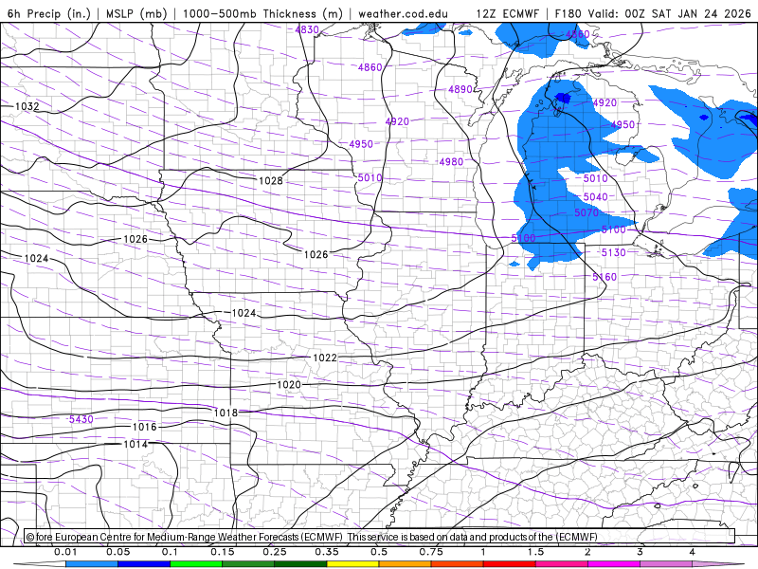Image resolution: width=758 pixels, height=569 pixels.
Task: Click the 'MSLP (mb)' header label
Action: point(136,13)
